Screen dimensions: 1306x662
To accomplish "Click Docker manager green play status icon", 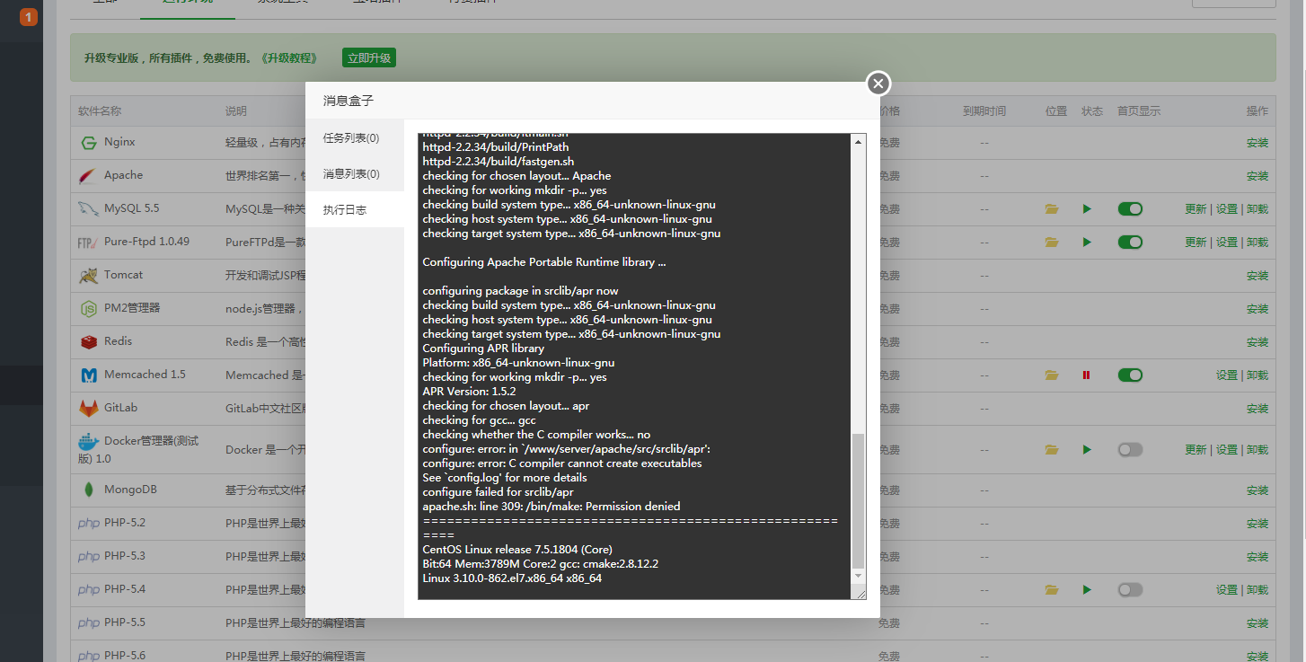I will point(1087,450).
